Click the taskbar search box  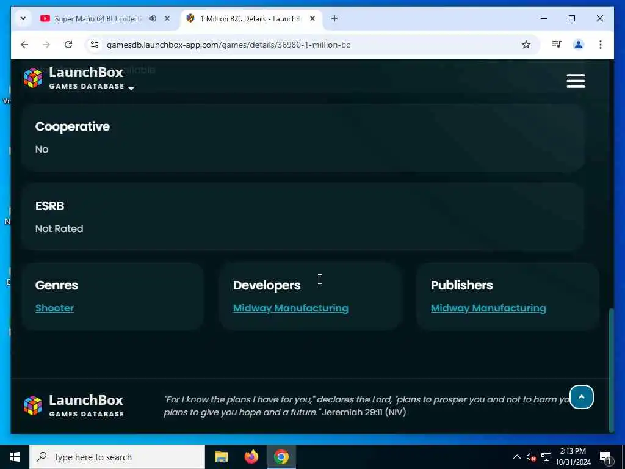point(117,457)
